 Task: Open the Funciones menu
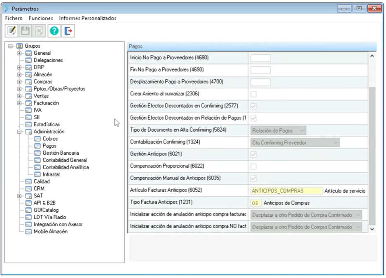click(41, 18)
